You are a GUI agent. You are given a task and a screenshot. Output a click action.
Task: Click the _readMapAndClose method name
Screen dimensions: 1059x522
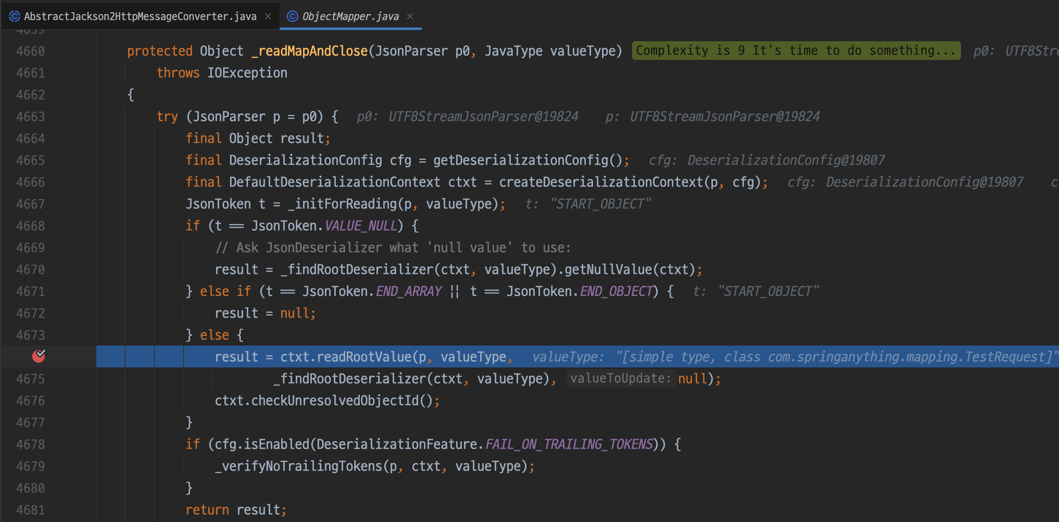coord(309,51)
